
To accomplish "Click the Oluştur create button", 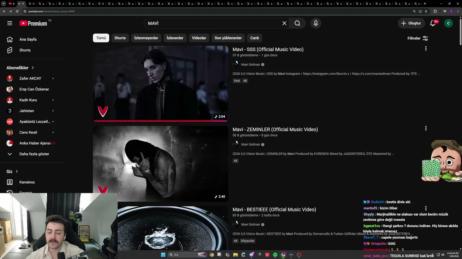I will (411, 23).
